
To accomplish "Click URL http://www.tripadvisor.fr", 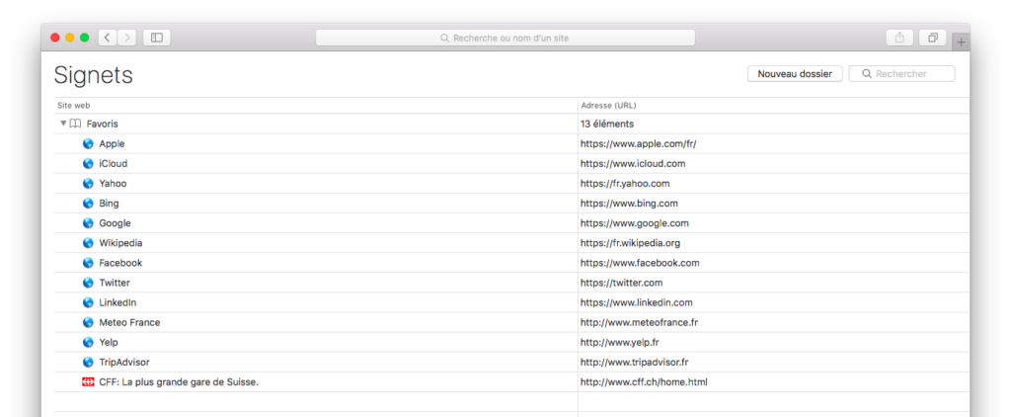I will (634, 362).
